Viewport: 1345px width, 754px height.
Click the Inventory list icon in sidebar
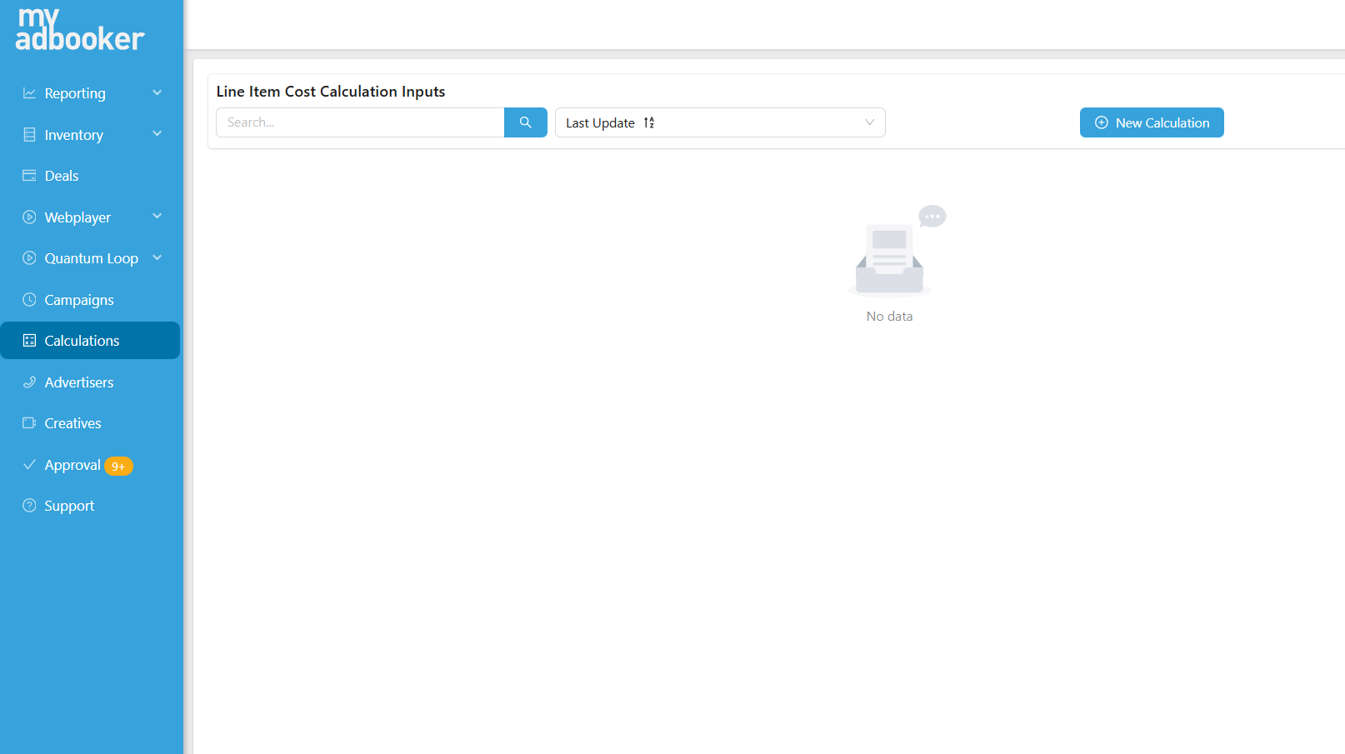[x=29, y=135]
